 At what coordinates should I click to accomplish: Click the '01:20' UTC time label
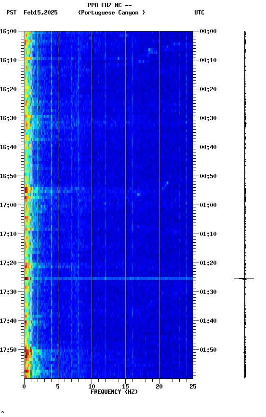coord(208,263)
